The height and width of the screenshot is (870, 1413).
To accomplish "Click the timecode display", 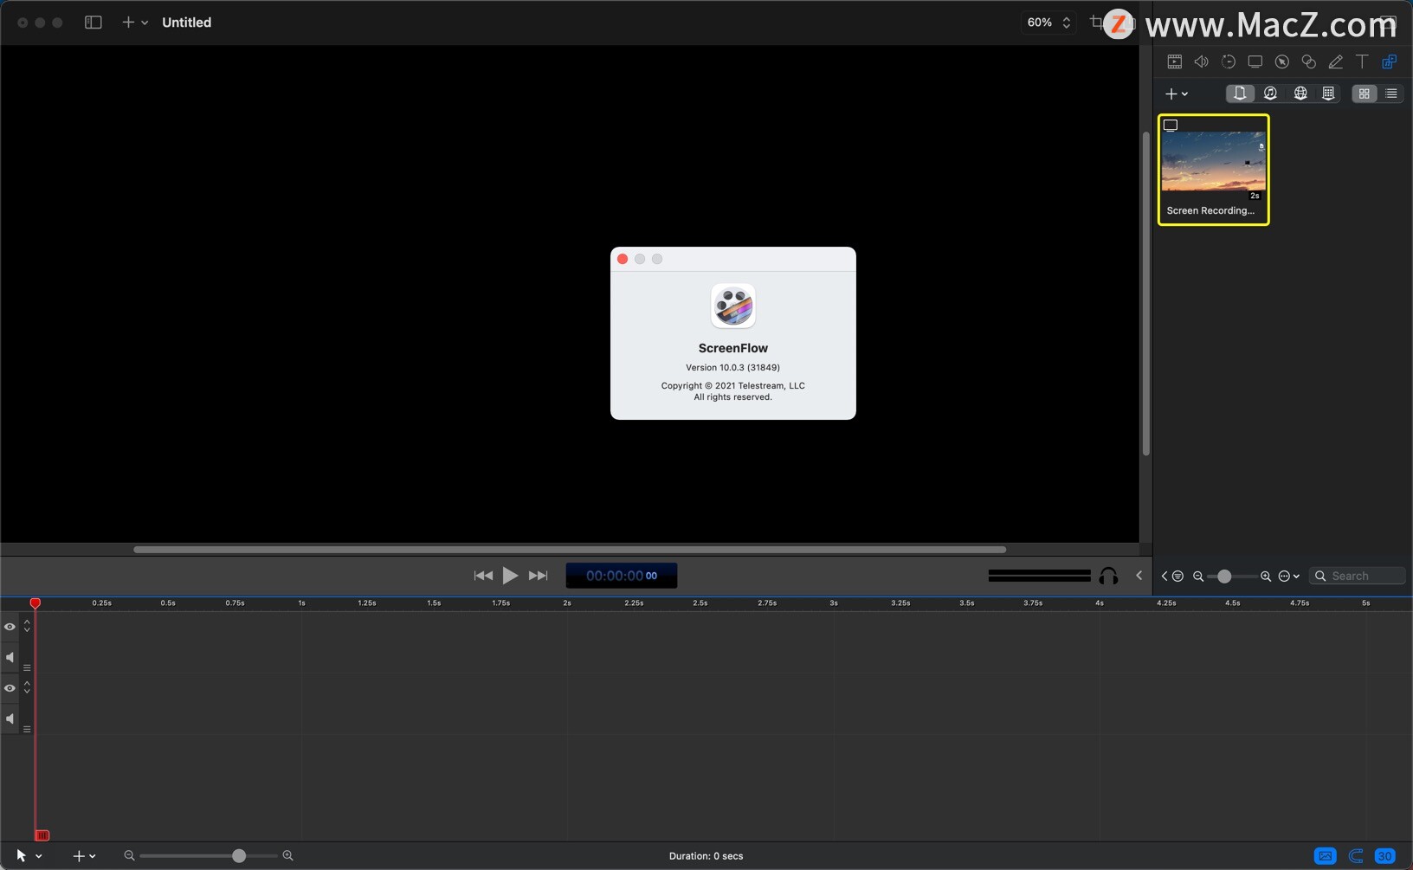I will (622, 576).
